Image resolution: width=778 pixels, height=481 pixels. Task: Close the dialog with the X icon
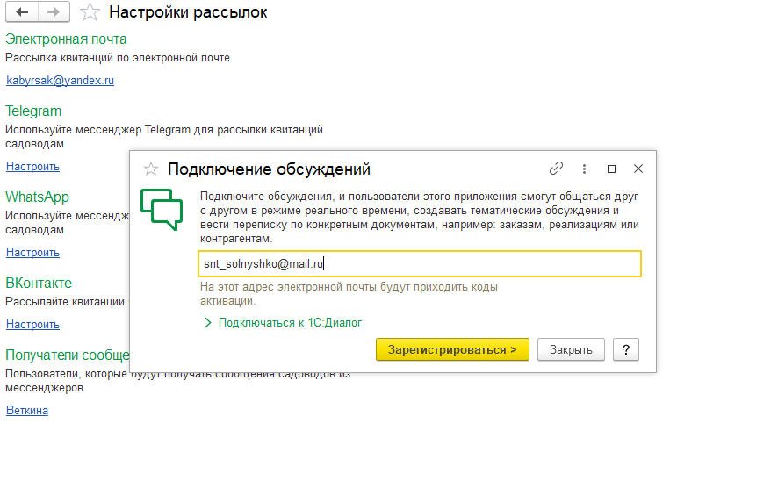point(638,169)
